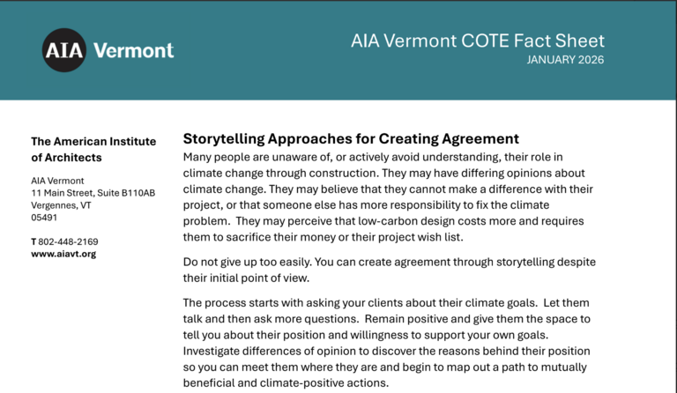Click the text "their initial point of view"
The image size is (677, 393).
(x=246, y=278)
